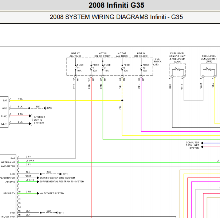Click the '2008 Infiniti G35' page title

pos(116,5)
